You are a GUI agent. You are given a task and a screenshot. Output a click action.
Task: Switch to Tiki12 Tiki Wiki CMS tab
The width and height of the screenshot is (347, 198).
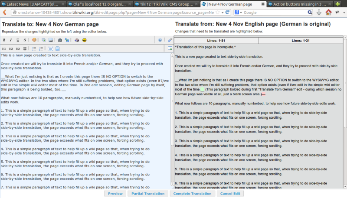167,4
